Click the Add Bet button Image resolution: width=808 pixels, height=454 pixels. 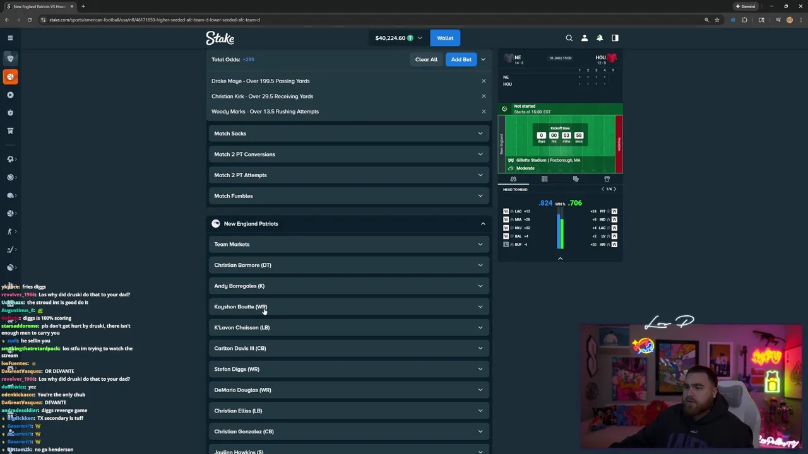[x=461, y=59]
